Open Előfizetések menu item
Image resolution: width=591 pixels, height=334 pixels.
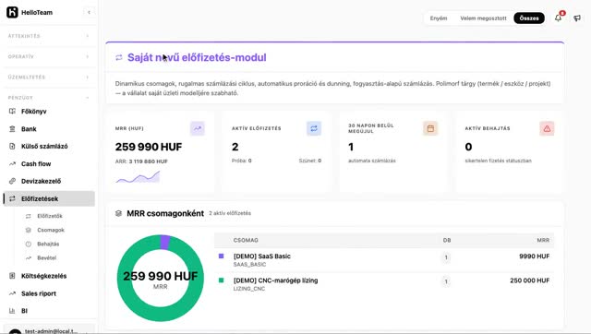click(x=49, y=198)
